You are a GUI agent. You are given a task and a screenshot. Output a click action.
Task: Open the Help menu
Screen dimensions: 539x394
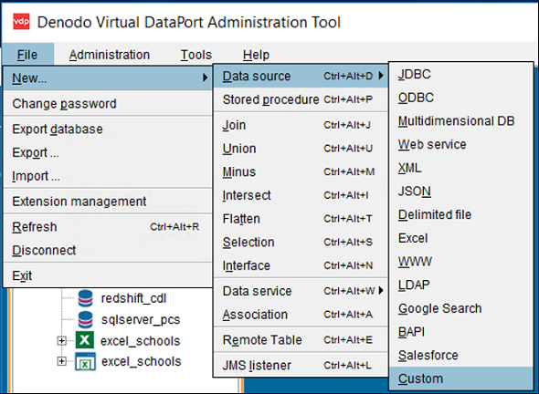[x=256, y=55]
